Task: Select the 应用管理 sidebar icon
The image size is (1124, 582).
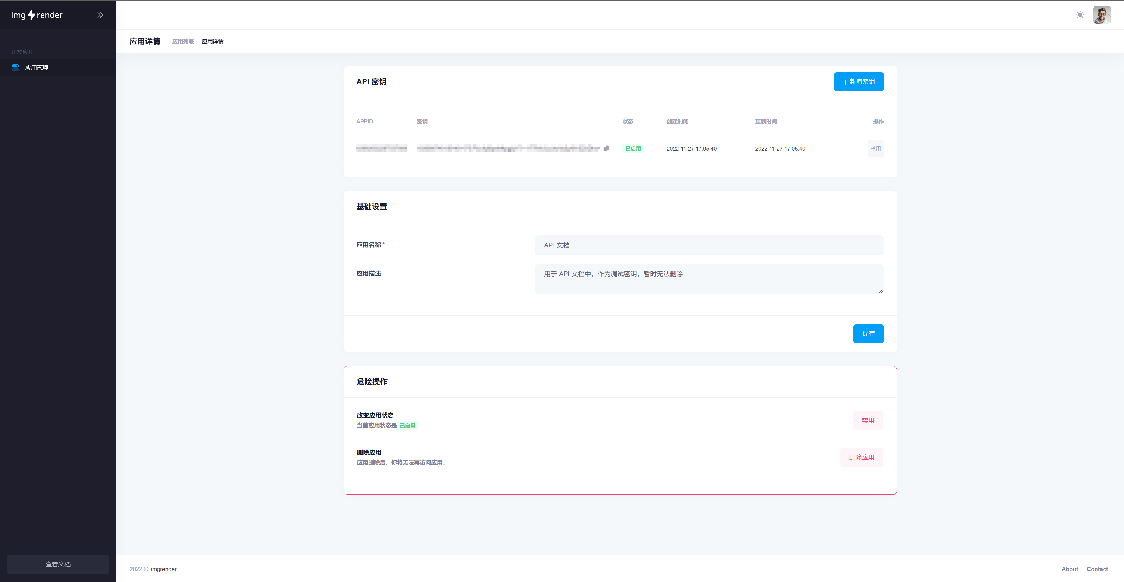Action: [x=15, y=67]
